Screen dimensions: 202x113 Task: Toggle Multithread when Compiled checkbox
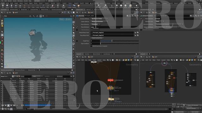(91, 46)
